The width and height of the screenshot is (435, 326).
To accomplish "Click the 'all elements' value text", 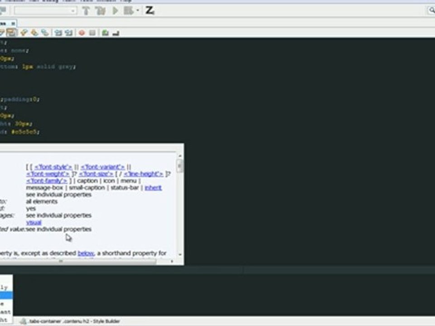I will (x=42, y=201).
